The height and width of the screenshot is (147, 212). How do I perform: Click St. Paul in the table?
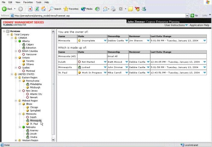[x=63, y=73]
